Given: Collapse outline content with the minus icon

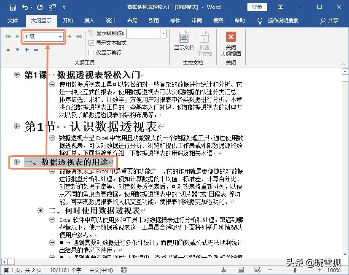Looking at the screenshot, I should (x=36, y=49).
